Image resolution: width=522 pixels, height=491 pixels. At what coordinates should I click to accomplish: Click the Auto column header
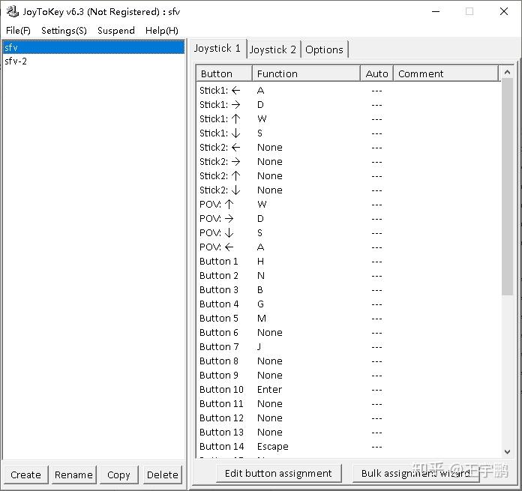pos(376,73)
